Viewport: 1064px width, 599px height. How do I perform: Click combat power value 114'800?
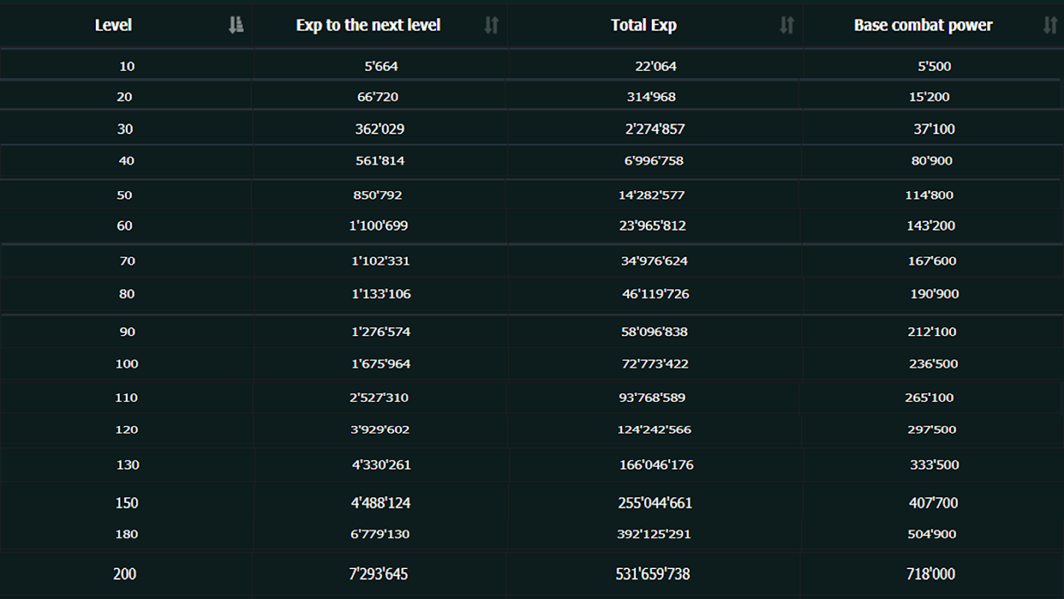(929, 195)
